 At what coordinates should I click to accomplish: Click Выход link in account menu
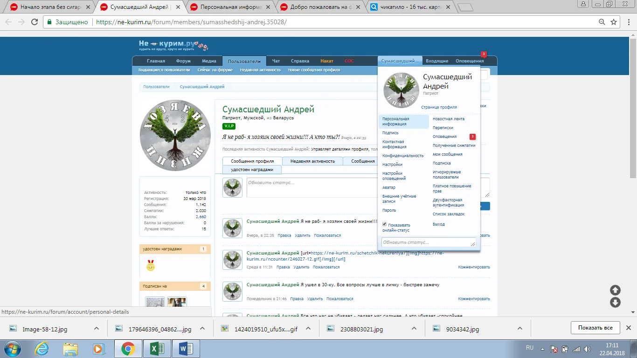[438, 224]
